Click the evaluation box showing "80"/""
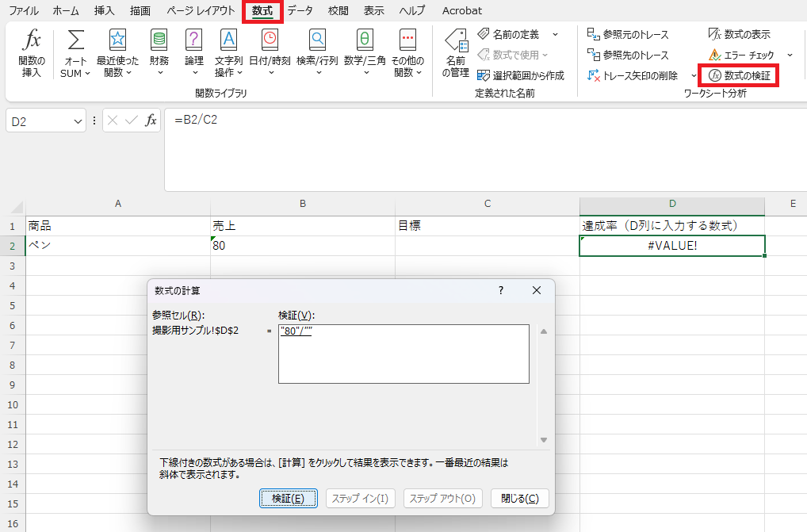This screenshot has width=807, height=532. click(403, 354)
